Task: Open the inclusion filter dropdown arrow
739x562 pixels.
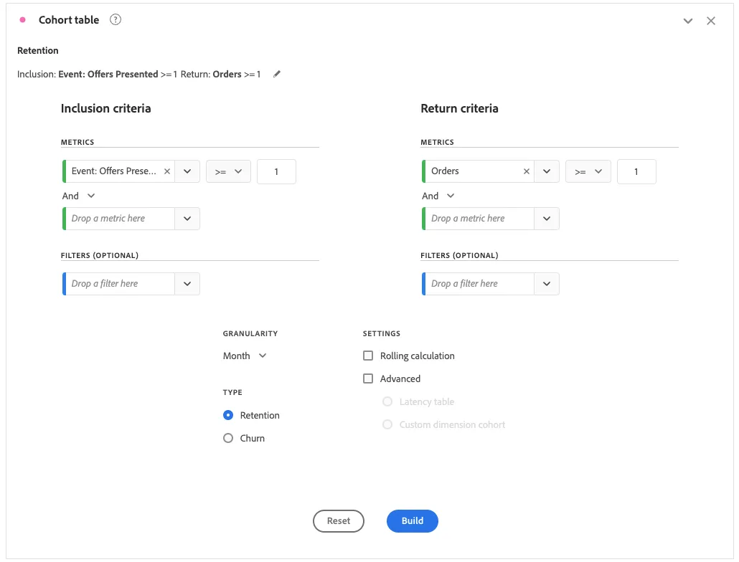Action: pos(187,284)
